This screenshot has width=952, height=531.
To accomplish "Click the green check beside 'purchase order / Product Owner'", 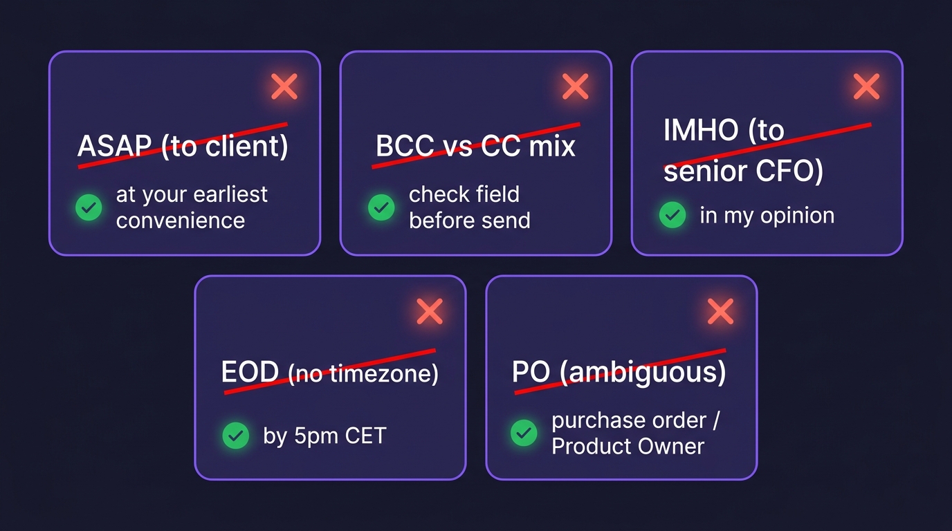I will [x=524, y=434].
